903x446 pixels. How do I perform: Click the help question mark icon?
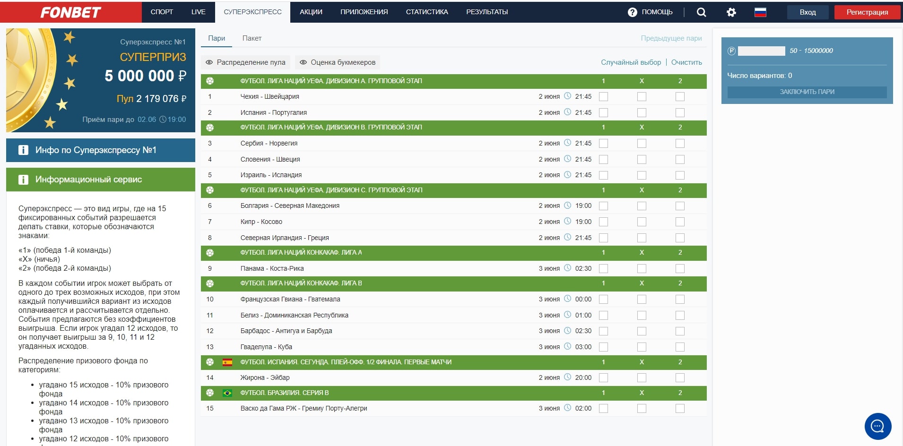[633, 12]
